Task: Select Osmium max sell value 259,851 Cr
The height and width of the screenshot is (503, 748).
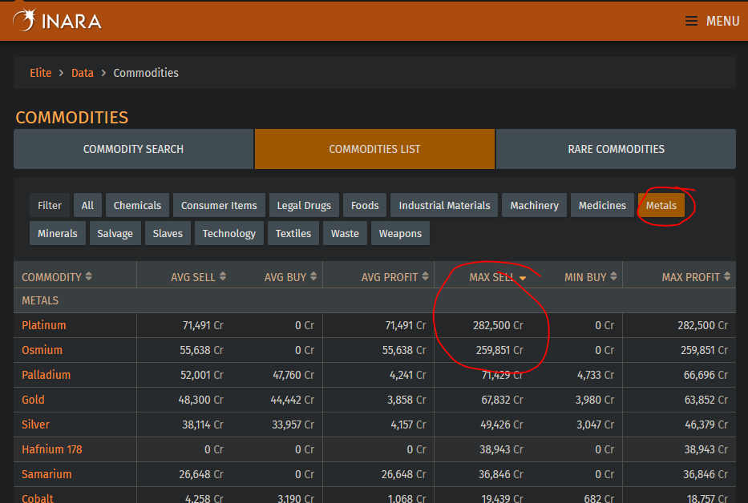Action: [x=499, y=350]
